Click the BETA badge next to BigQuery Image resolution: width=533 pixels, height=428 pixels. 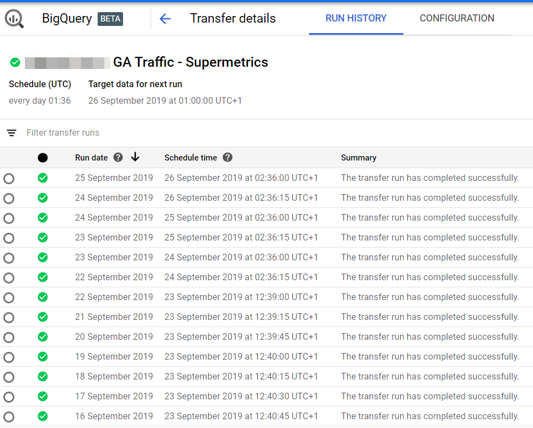(x=110, y=19)
